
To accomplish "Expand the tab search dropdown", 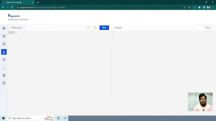I will 193,2.
